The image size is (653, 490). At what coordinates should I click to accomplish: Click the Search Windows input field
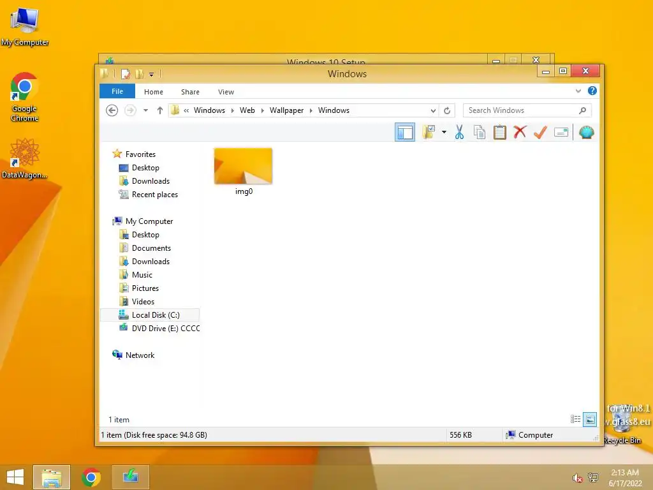527,110
